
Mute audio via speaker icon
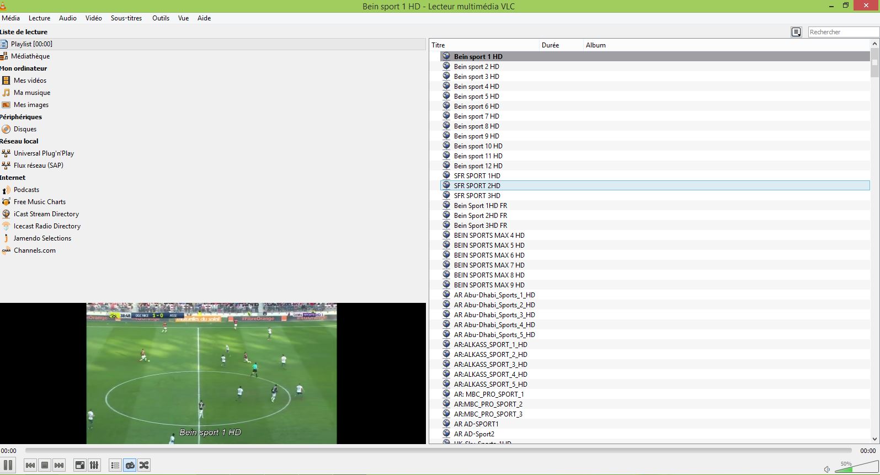click(826, 469)
